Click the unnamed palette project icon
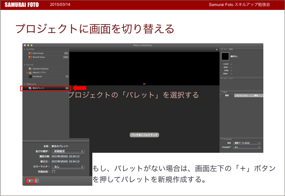The height and width of the screenshot is (196, 285). pos(30,88)
